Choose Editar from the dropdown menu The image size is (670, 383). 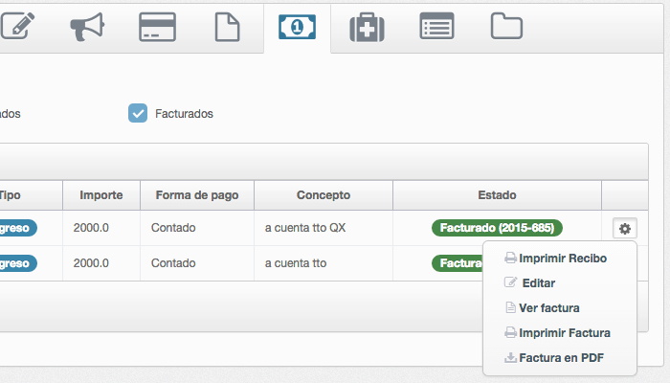(x=530, y=283)
